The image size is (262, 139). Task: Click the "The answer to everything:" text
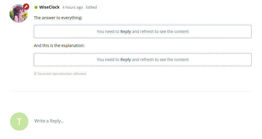[58, 18]
